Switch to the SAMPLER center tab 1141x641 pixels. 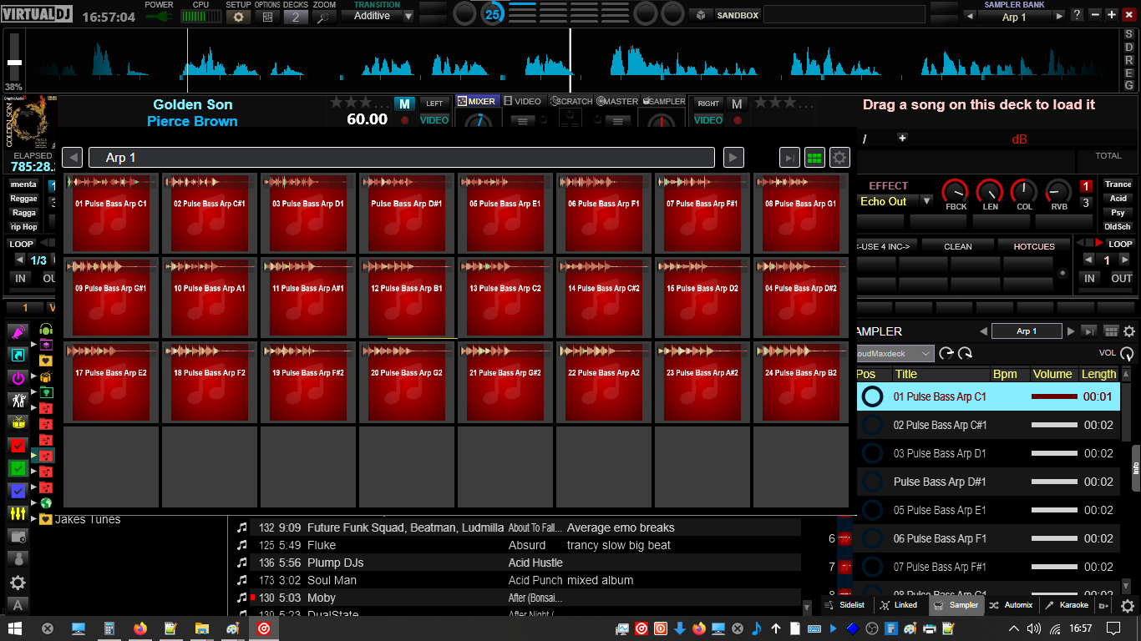pyautogui.click(x=663, y=101)
